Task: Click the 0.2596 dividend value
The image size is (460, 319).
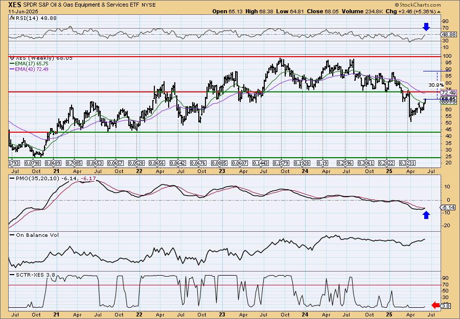Action: tap(345, 163)
